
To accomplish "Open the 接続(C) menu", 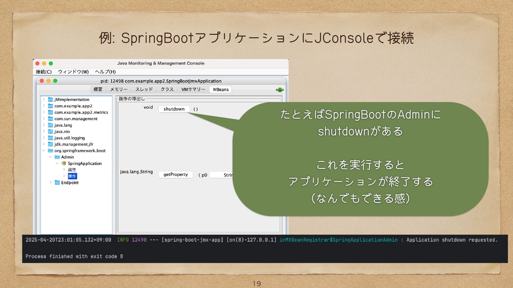I will [x=44, y=72].
